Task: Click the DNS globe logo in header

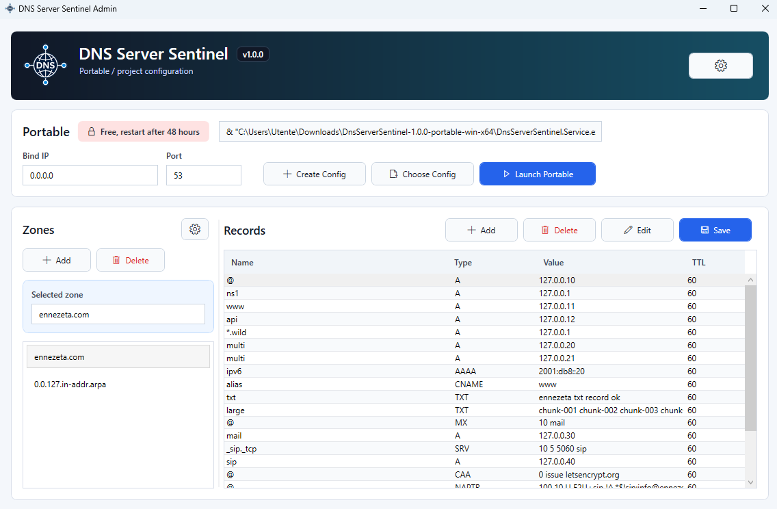Action: tap(46, 65)
